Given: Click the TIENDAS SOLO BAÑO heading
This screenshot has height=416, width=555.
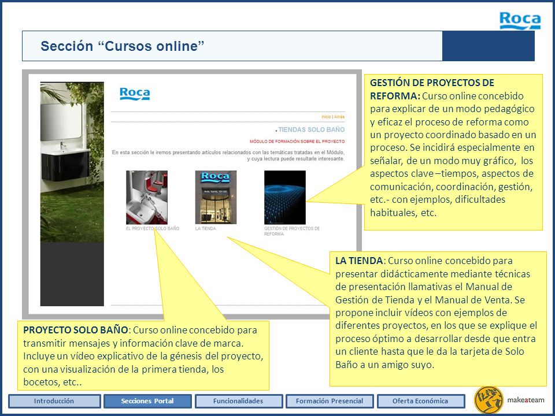Looking at the screenshot, I should pyautogui.click(x=312, y=130).
